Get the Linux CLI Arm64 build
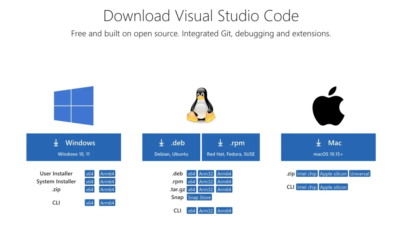The image size is (399, 229). [x=224, y=211]
